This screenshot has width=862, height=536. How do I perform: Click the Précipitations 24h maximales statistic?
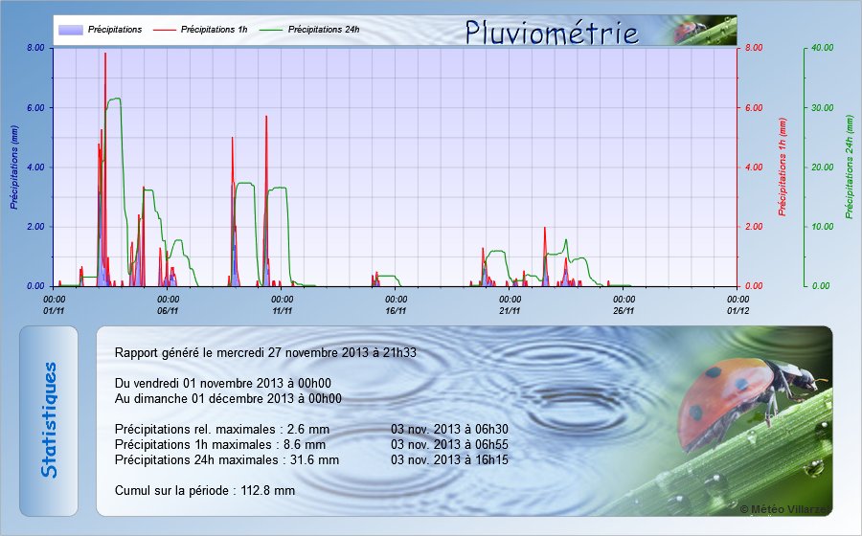tap(226, 459)
